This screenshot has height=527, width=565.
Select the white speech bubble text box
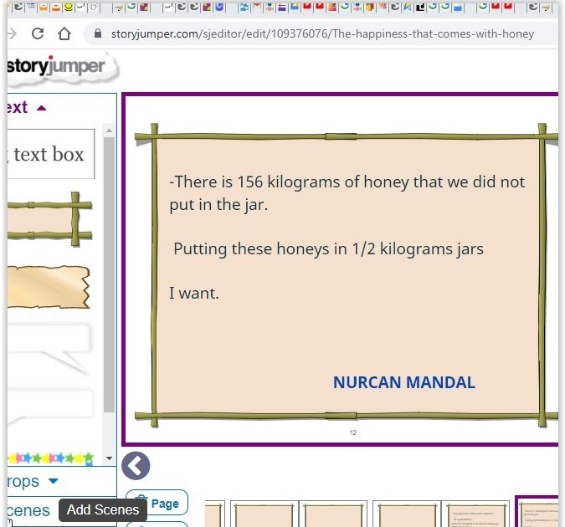tap(49, 348)
